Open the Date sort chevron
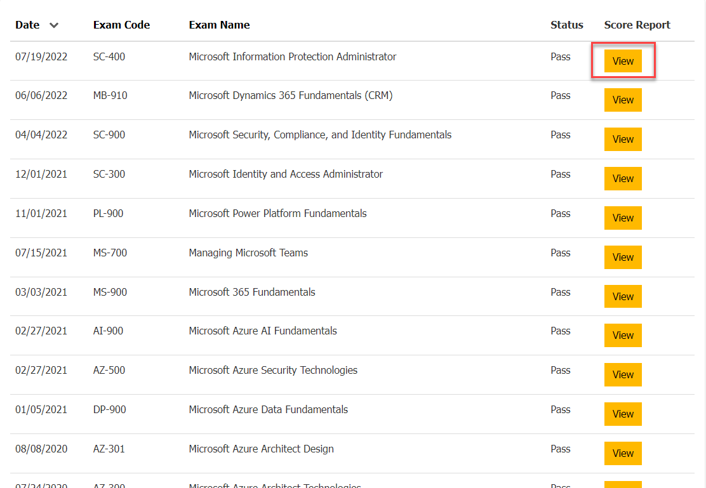 pos(54,25)
